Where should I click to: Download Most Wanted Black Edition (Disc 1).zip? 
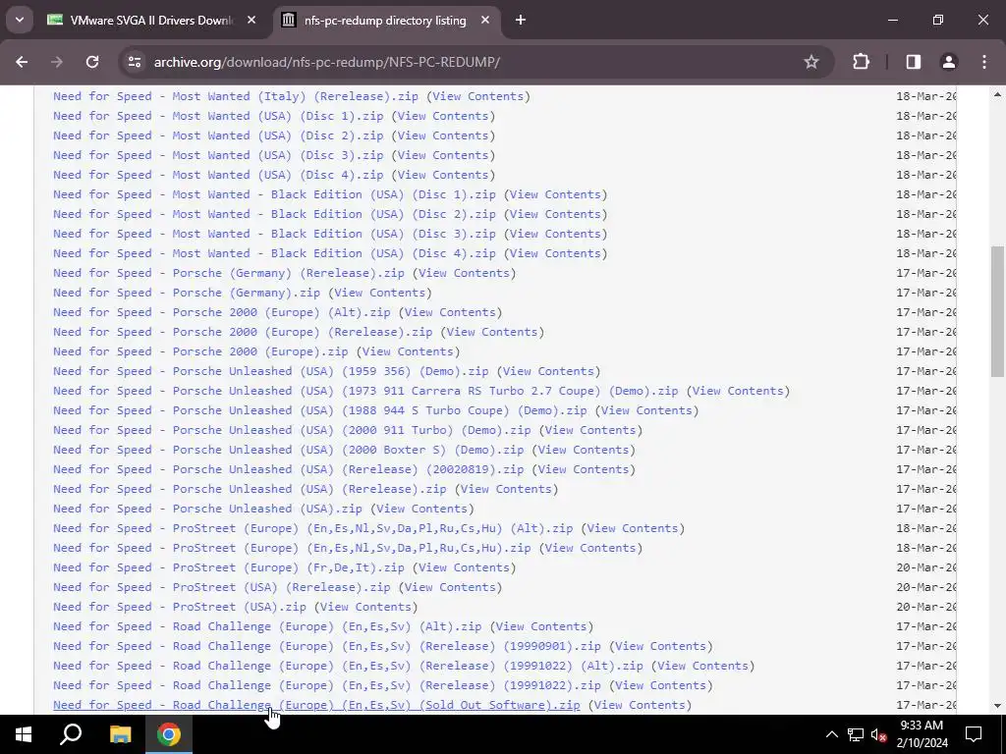274,194
